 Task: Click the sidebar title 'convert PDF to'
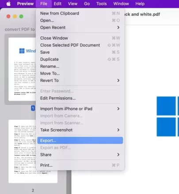click(x=20, y=30)
